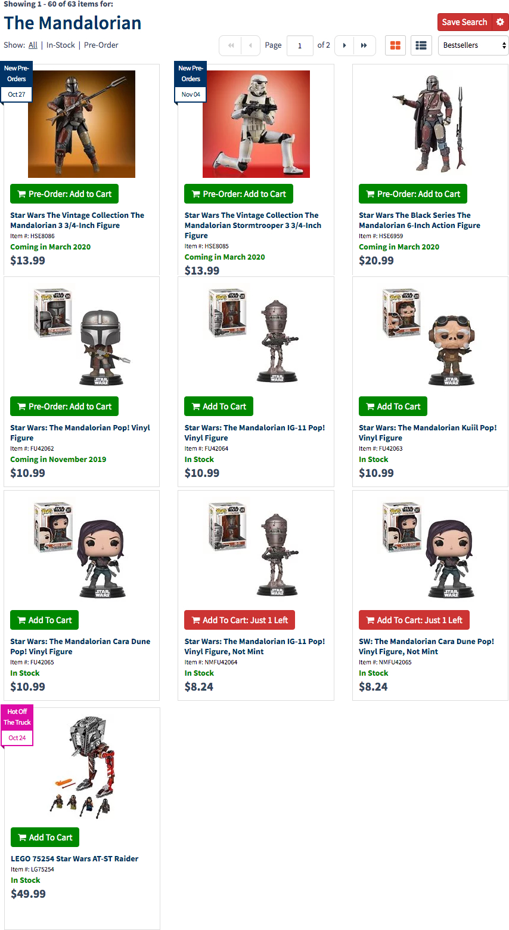509x930 pixels.
Task: Open Vintage Collection Mandalorian Stormtrooper product link
Action: pyautogui.click(x=253, y=225)
